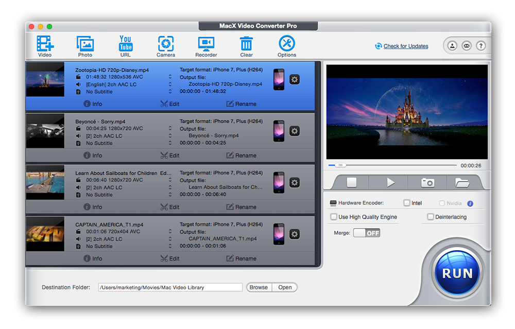The image size is (515, 329).
Task: Click iPhone profile icon on Beyoncé row
Action: tap(279, 131)
